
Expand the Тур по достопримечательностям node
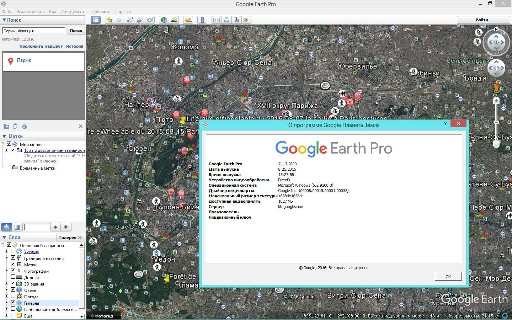[6, 150]
